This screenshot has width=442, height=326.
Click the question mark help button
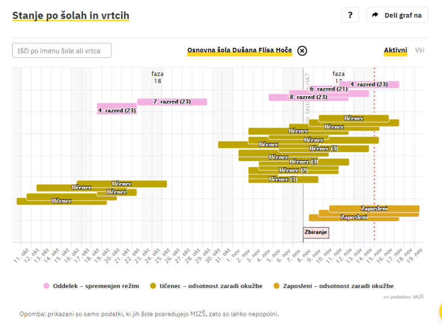(350, 15)
